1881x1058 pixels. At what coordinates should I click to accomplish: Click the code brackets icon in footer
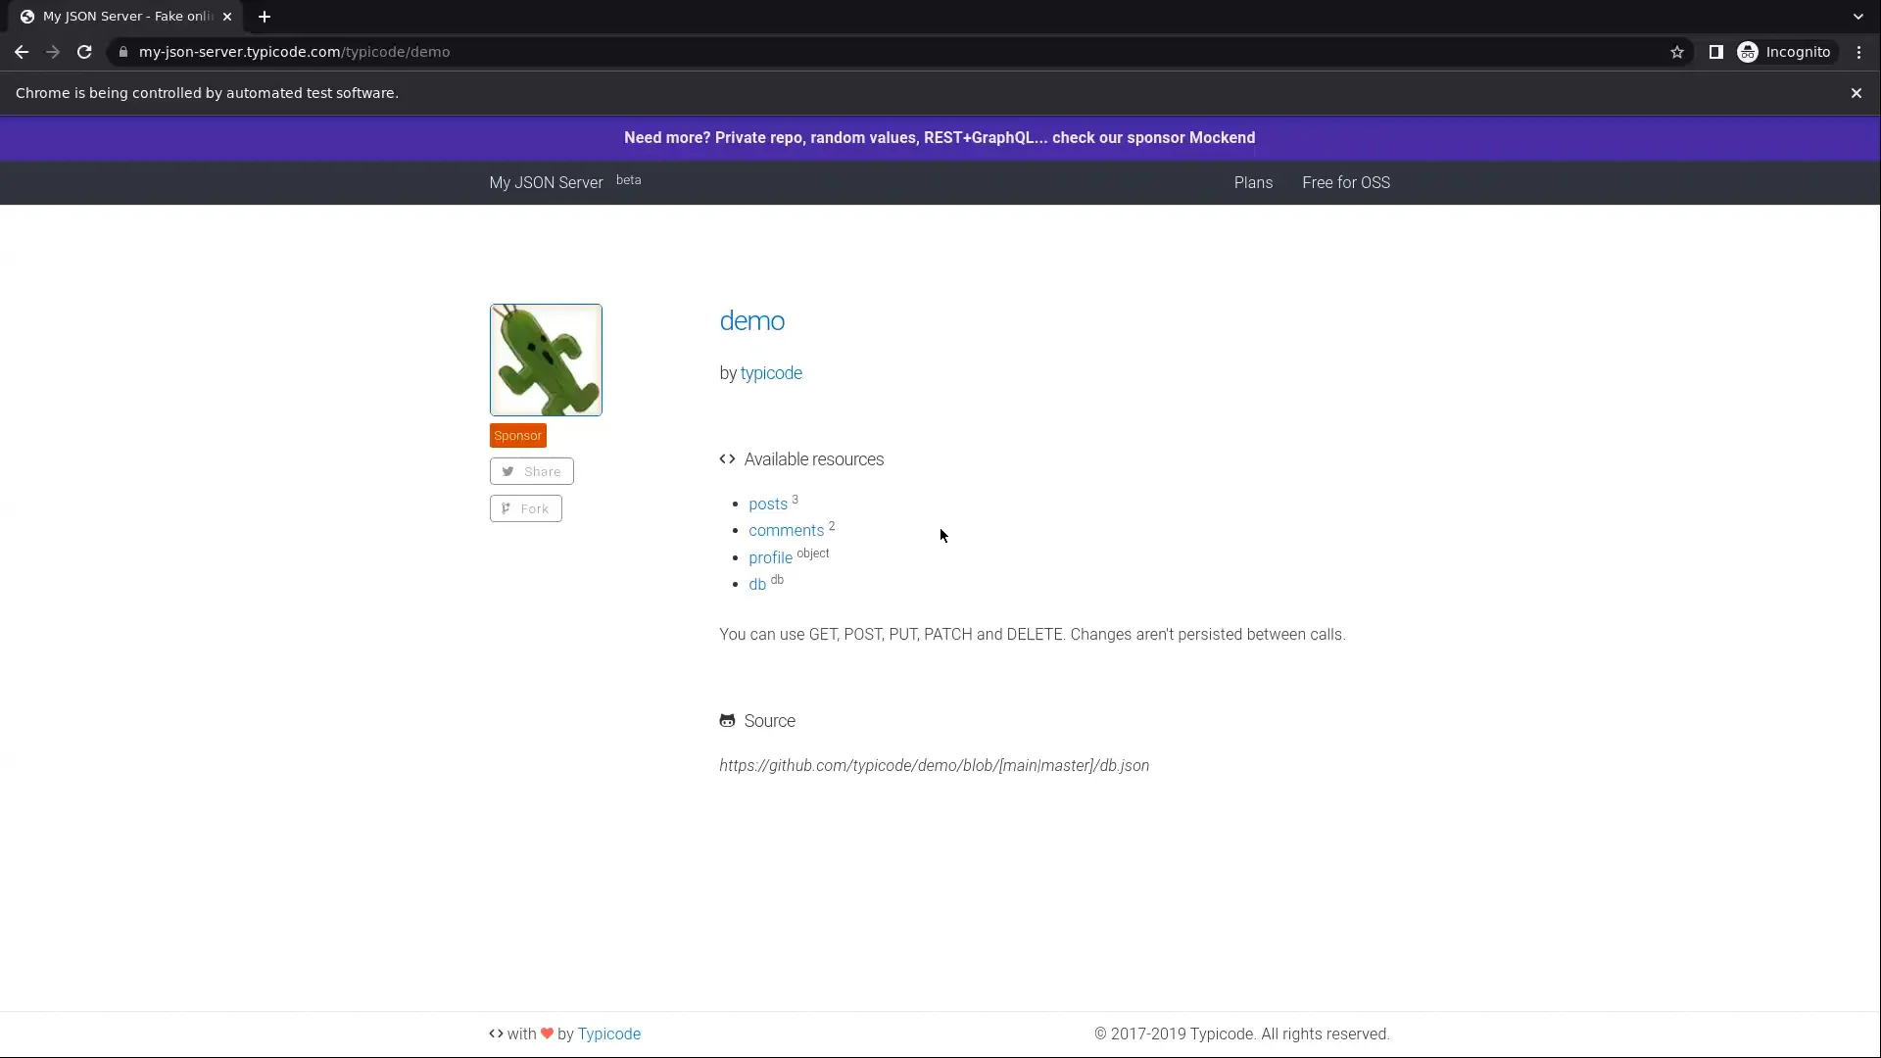click(496, 1034)
